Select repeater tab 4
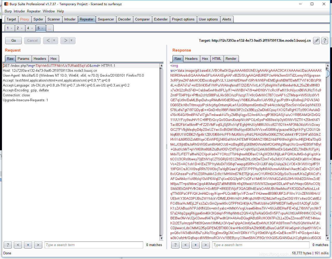 28,28
